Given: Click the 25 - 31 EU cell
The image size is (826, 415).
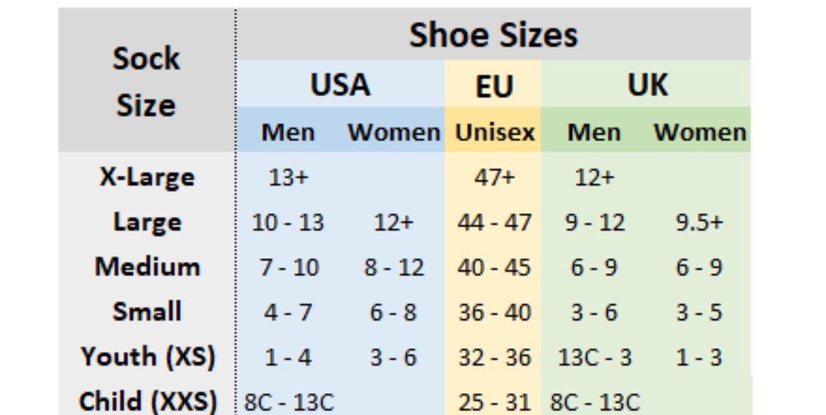Looking at the screenshot, I should [494, 402].
